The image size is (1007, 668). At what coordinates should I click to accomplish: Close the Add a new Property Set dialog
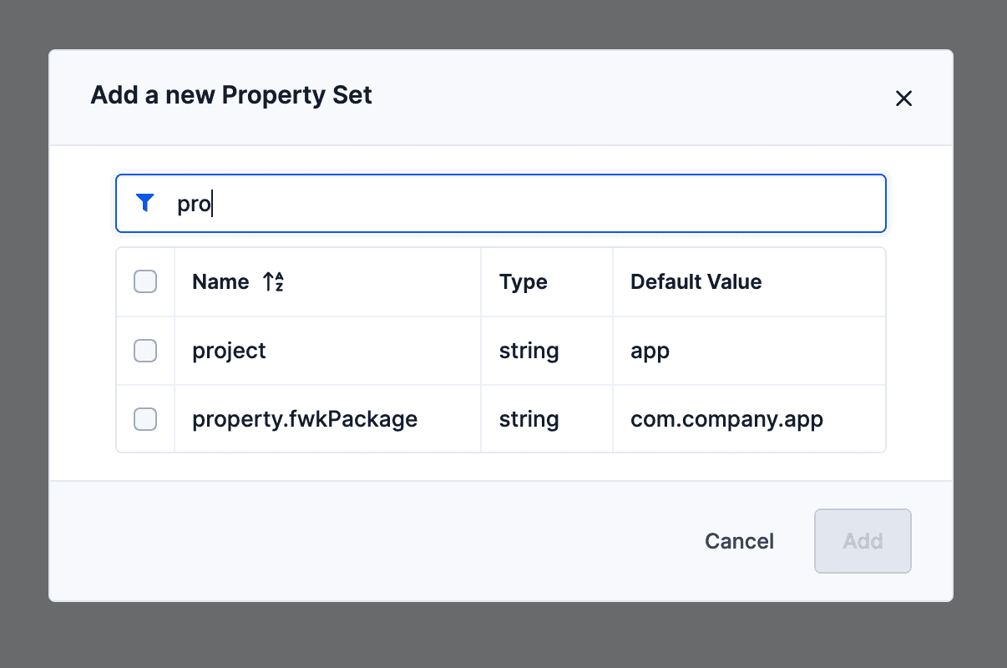coord(903,99)
